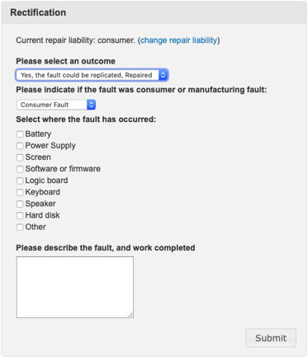Check the Speaker checkbox

pyautogui.click(x=20, y=204)
